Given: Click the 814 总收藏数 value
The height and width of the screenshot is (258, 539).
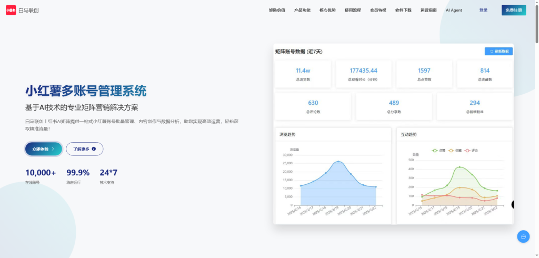Looking at the screenshot, I should click(x=485, y=71).
